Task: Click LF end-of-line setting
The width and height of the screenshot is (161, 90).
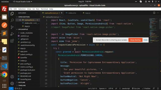Action: coord(116,88)
